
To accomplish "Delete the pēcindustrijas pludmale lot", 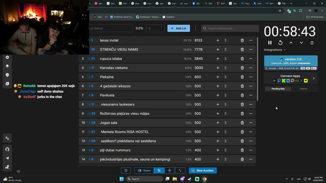I will [242, 159].
